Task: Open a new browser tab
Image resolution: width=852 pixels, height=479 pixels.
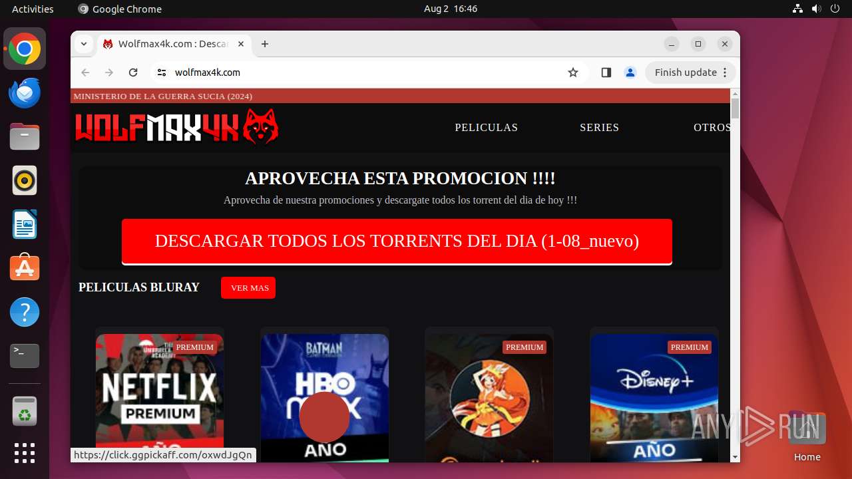Action: [x=265, y=44]
